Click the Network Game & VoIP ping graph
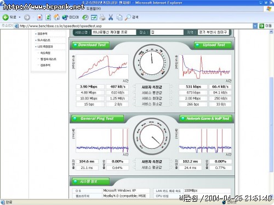274x205 pixels. 205,140
